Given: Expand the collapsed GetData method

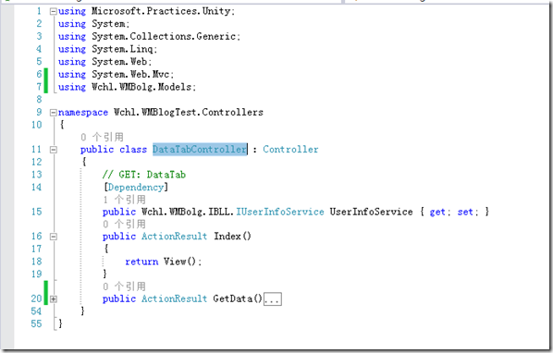Looking at the screenshot, I should tap(54, 299).
